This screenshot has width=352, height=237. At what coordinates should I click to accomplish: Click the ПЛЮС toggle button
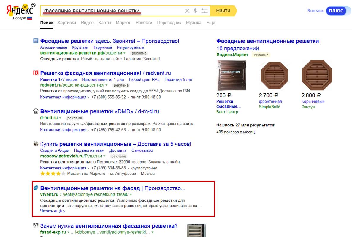pos(336,11)
